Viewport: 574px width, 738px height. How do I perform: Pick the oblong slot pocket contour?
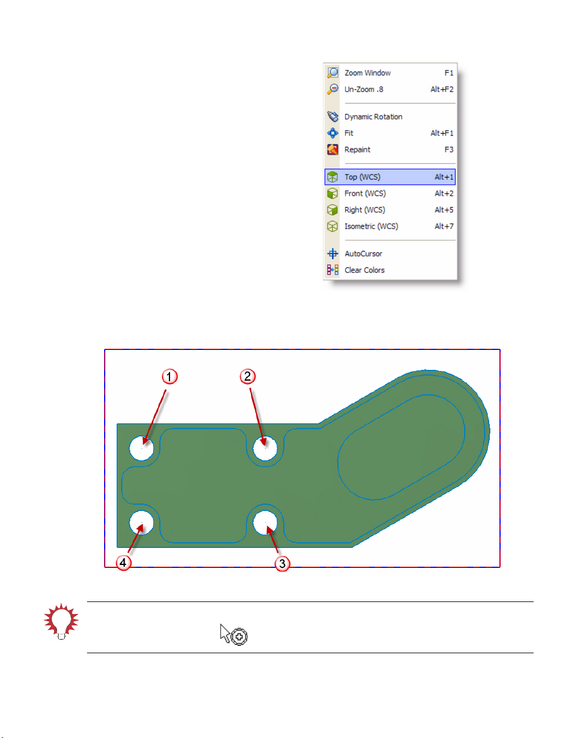click(402, 447)
